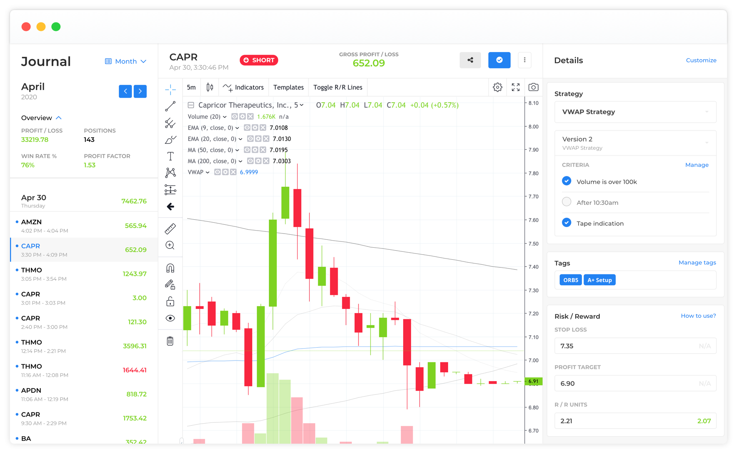Select the THMO 3:05 PM trade
This screenshot has height=452, width=737.
point(84,274)
